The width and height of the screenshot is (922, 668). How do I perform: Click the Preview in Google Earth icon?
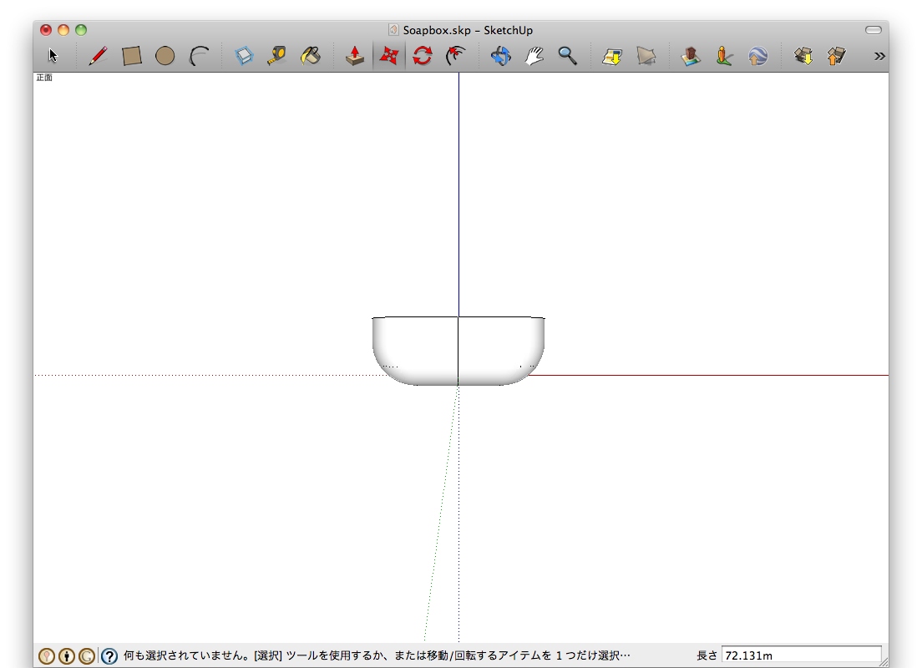coord(758,56)
